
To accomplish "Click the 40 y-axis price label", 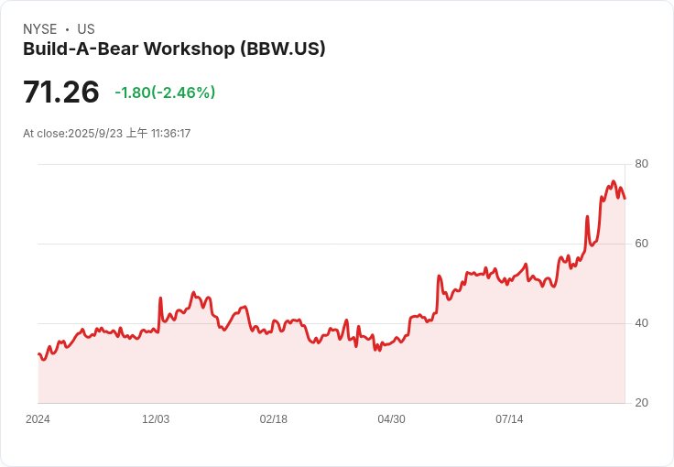I will click(x=641, y=323).
